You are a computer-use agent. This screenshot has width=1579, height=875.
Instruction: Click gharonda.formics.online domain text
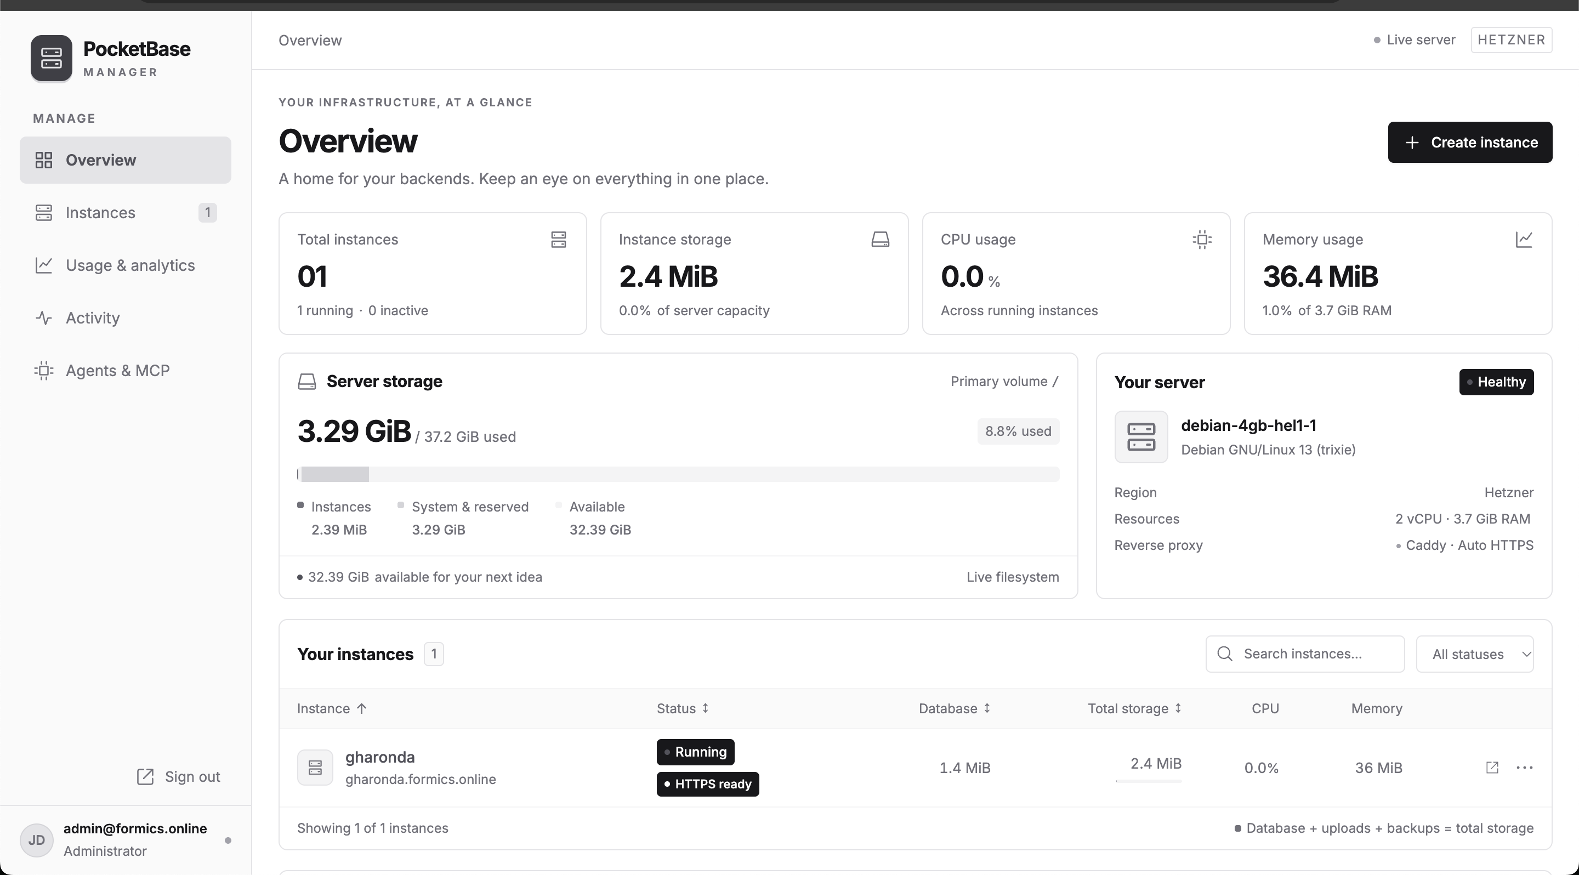(421, 780)
